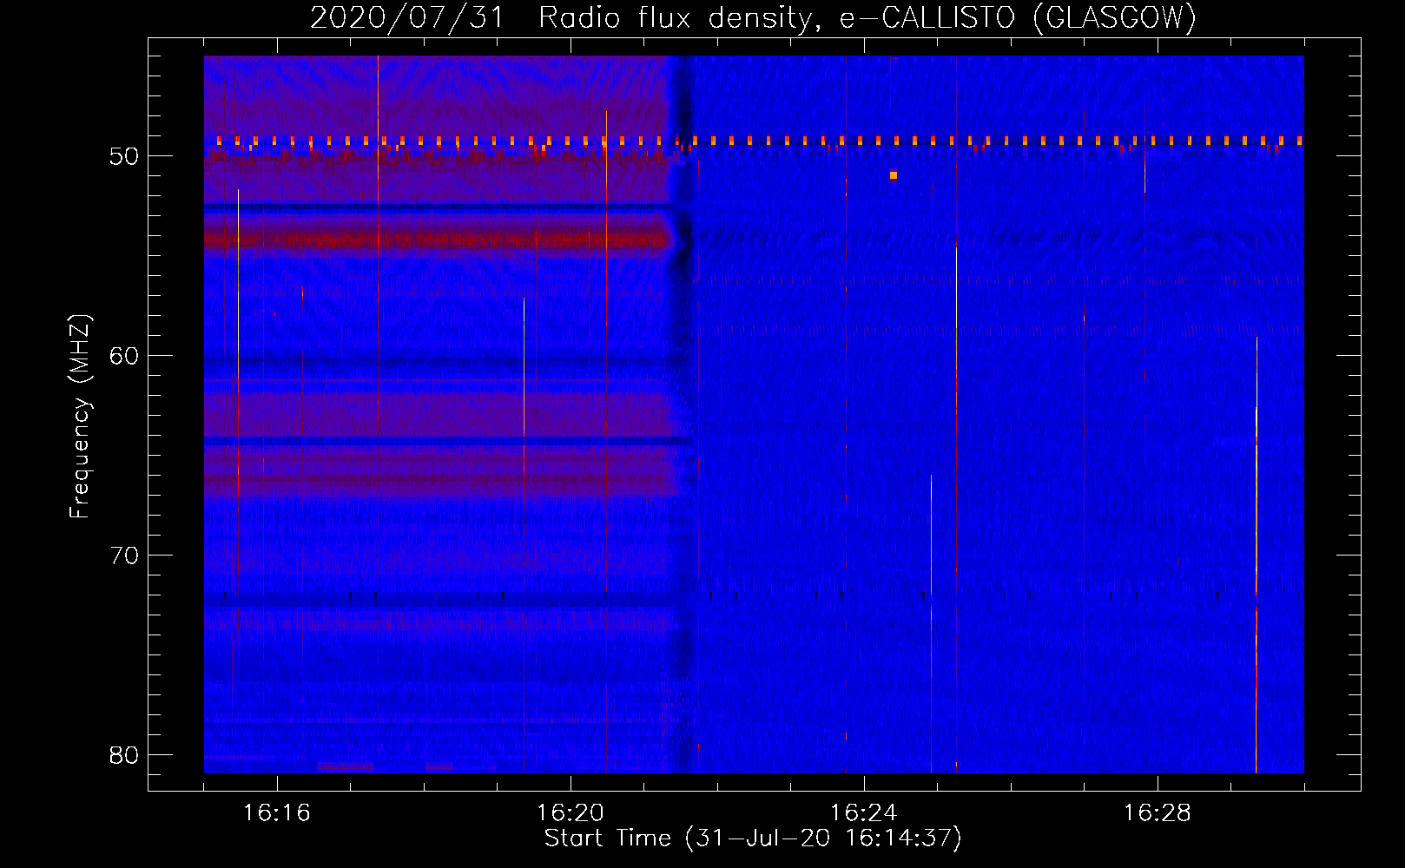The width and height of the screenshot is (1405, 868).
Task: Click the 70 frequency tick label
Action: (124, 556)
